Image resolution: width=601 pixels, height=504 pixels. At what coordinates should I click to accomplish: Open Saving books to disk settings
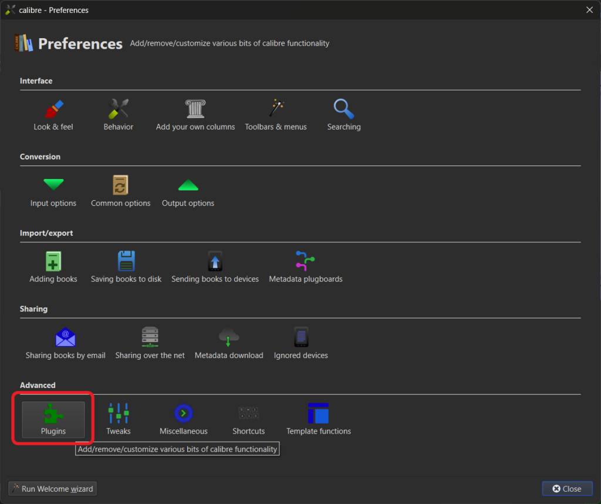click(126, 267)
